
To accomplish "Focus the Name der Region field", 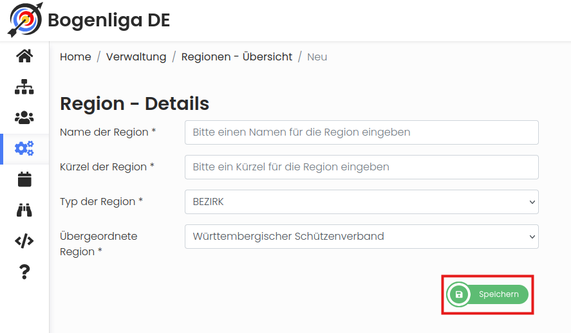I will (361, 132).
